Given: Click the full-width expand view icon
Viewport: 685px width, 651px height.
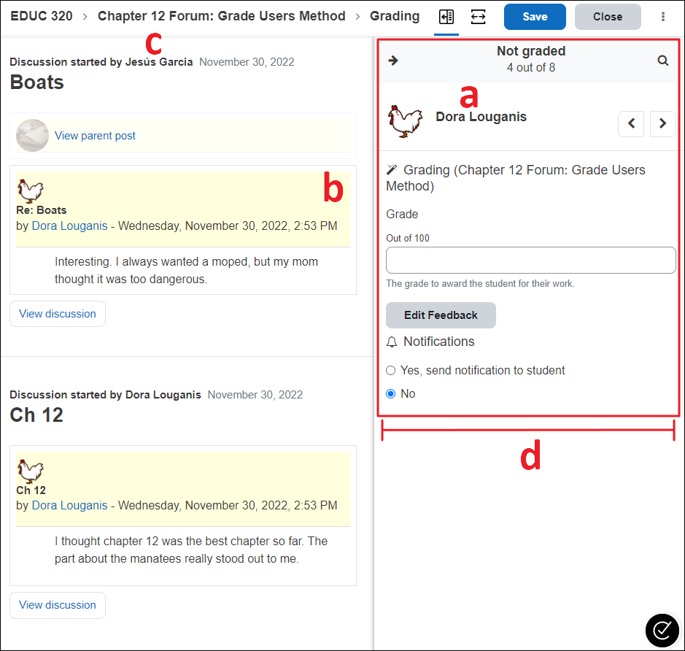Looking at the screenshot, I should point(478,17).
